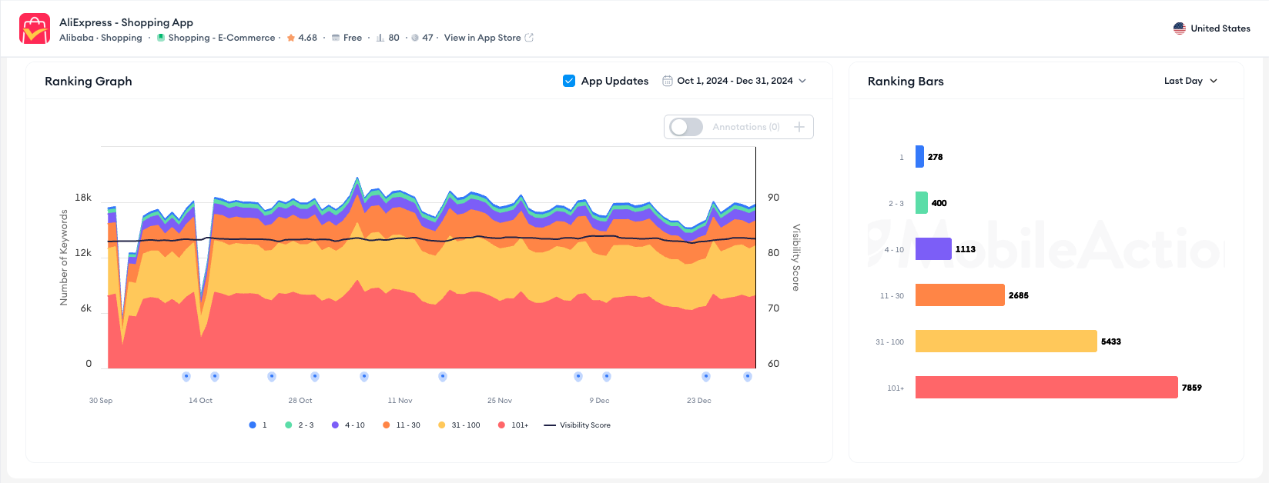The width and height of the screenshot is (1269, 483).
Task: Click the app update marker near 11 Nov
Action: 364,377
